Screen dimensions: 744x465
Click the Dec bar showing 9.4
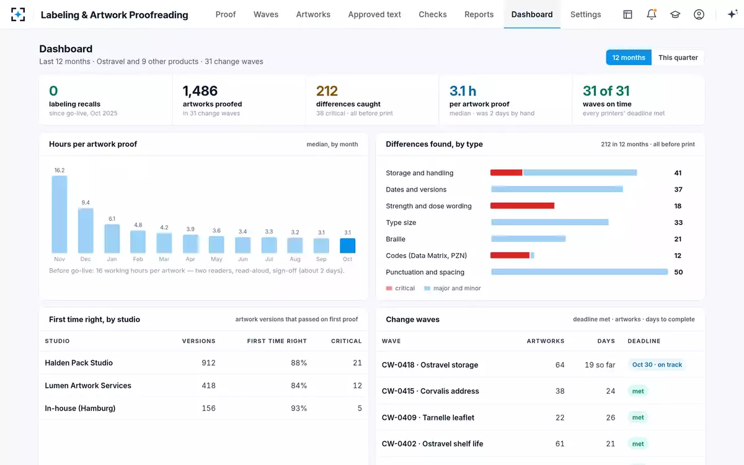[86, 231]
